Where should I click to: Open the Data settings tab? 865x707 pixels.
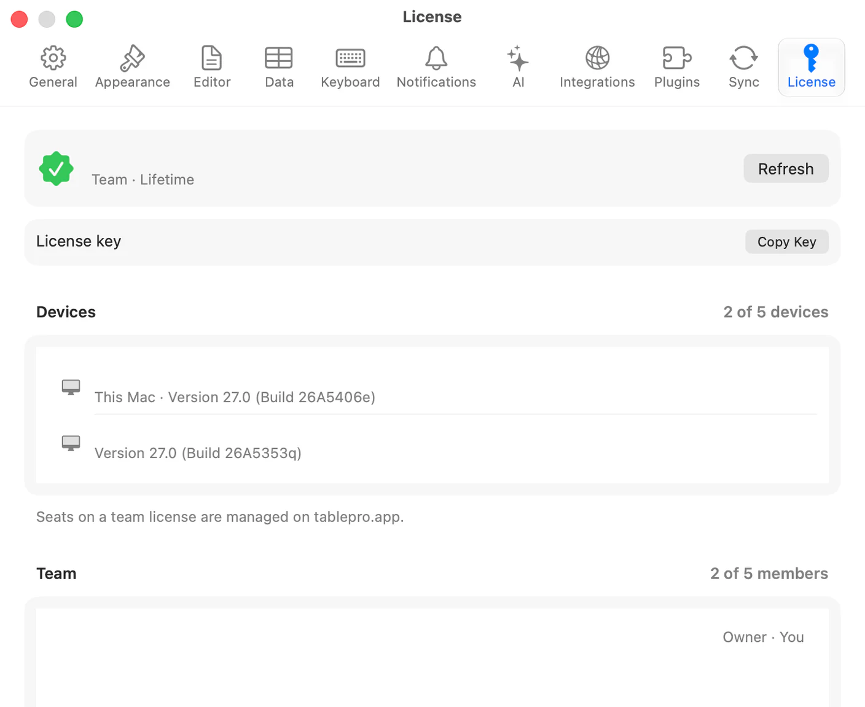[x=279, y=67]
